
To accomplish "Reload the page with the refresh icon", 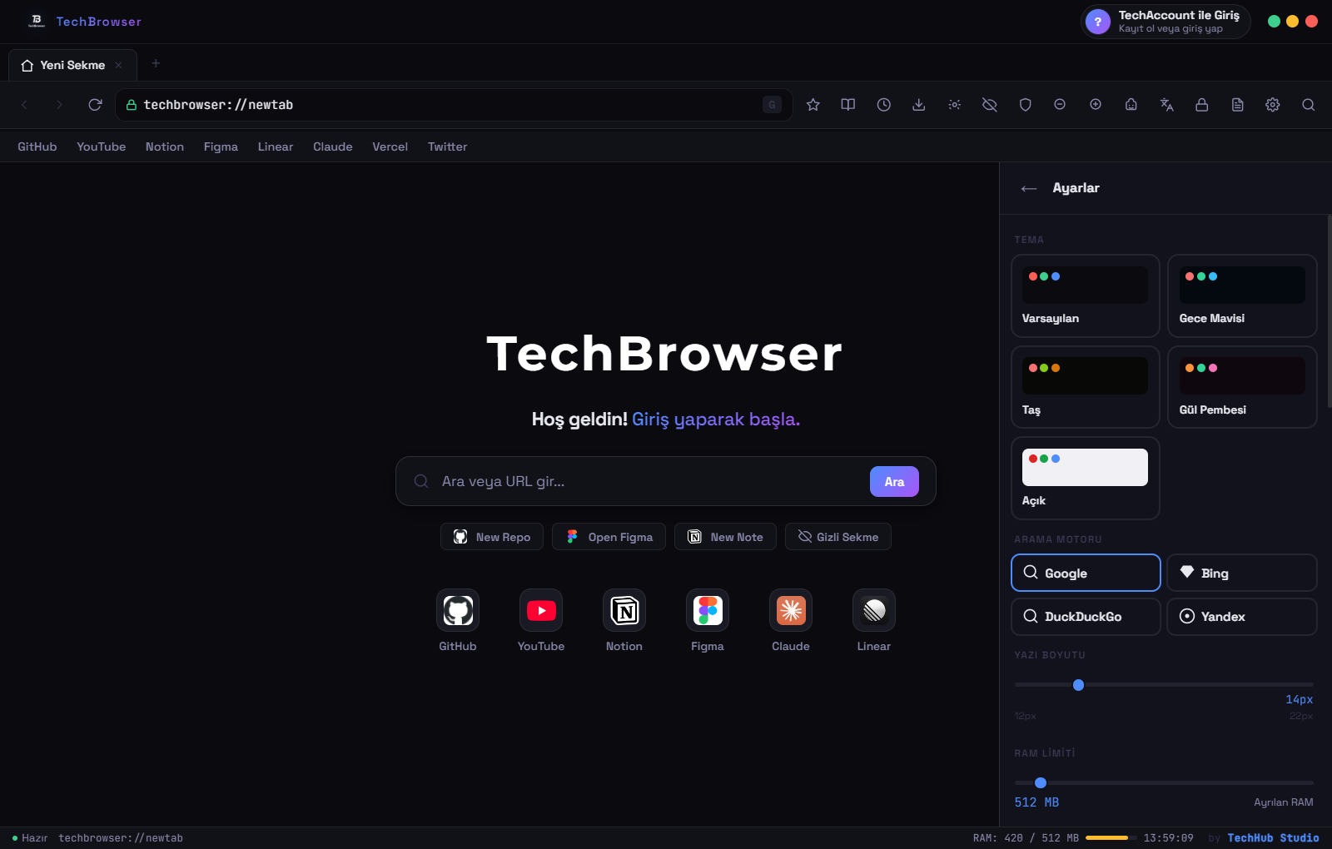I will (x=95, y=105).
